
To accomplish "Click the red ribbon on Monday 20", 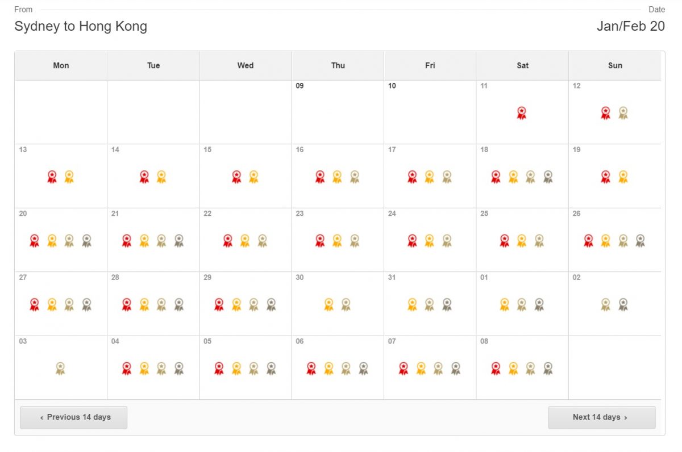I will click(x=35, y=241).
